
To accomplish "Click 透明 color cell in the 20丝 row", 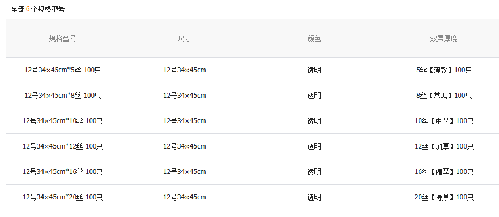I will 314,197.
